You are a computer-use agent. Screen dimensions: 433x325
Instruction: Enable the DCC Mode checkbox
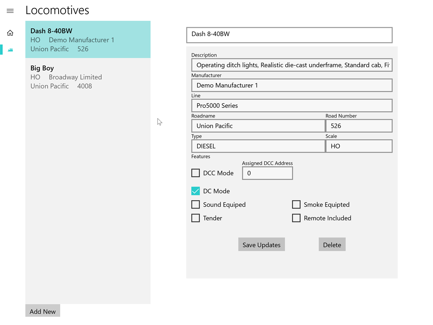(x=196, y=173)
